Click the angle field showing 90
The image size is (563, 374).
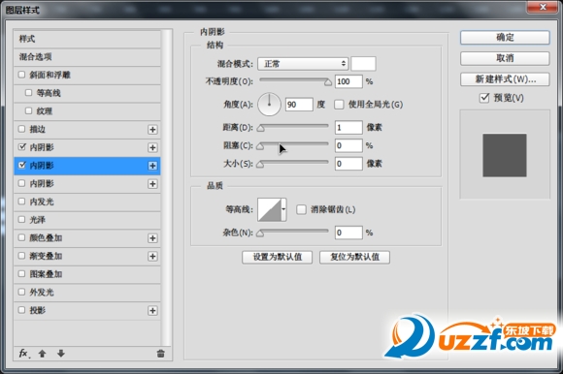coord(299,105)
